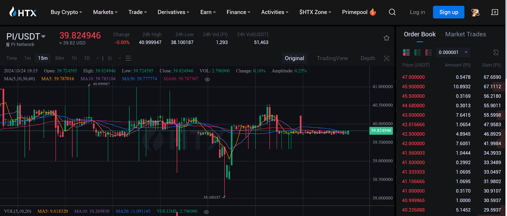Click the Log in link
The image size is (507, 216).
[x=417, y=12]
